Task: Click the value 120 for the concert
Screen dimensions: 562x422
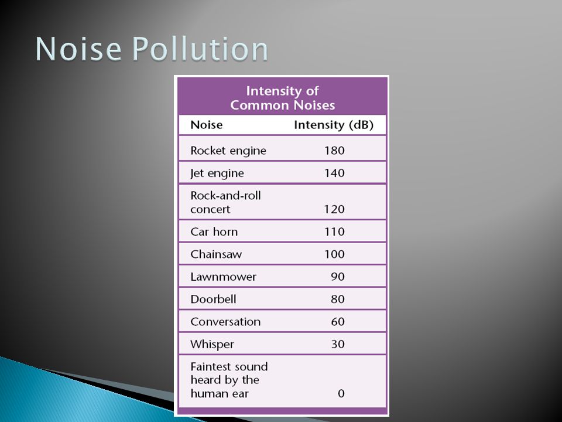Action: point(334,209)
